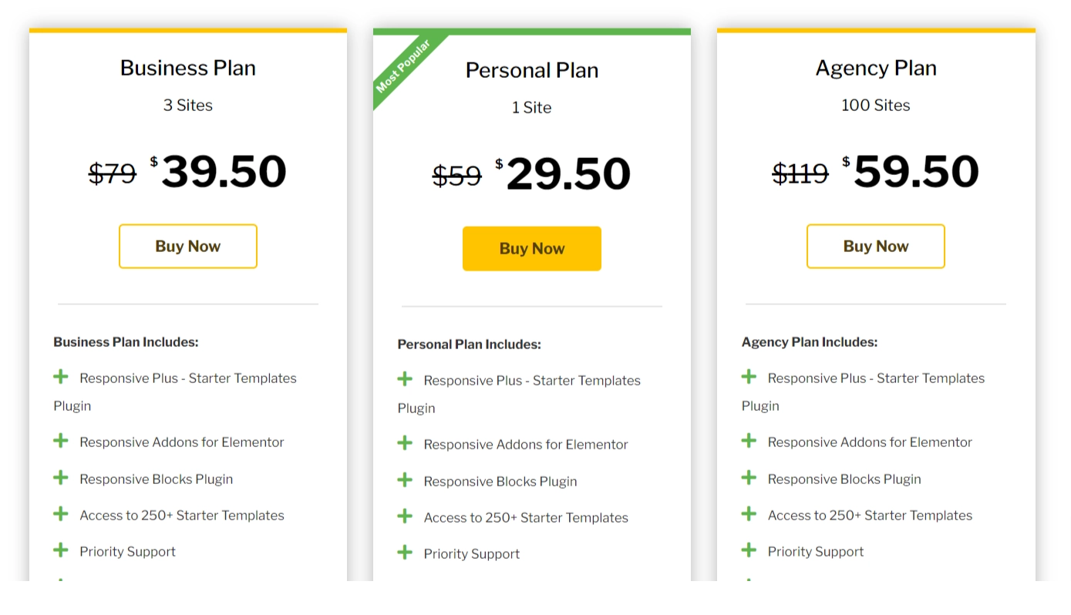Screen dimensions: 1071x615
Task: Select the Agency Plan heading
Action: (x=875, y=68)
